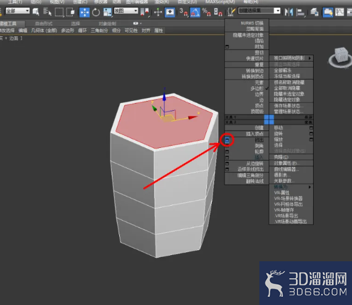Image resolution: width=352 pixels, height=305 pixels.
Task: Choose 快速切片 in quad menu
Action: [254, 59]
